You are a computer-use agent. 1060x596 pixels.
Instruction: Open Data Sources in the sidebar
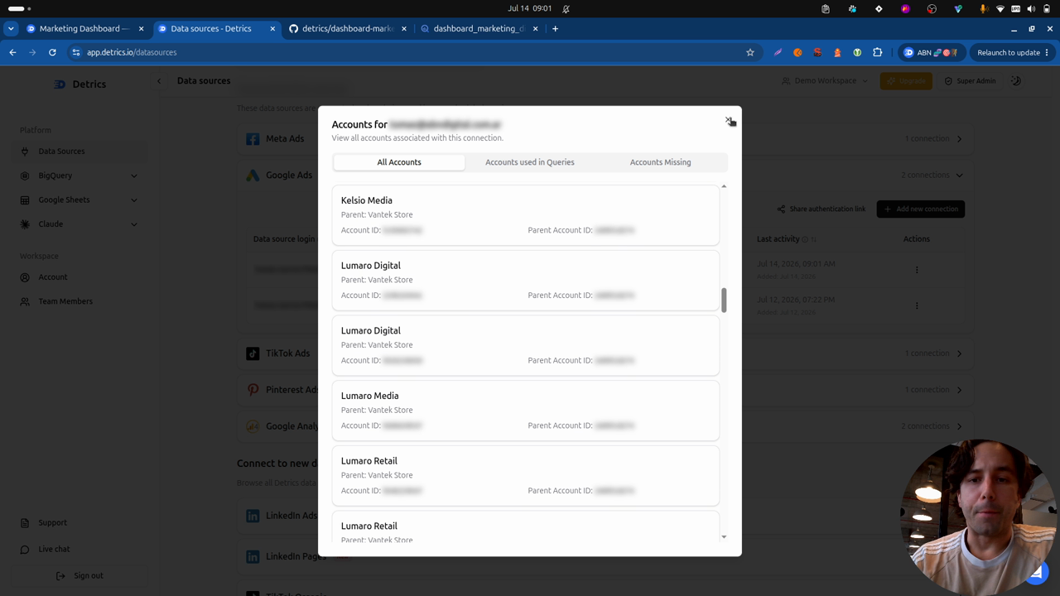click(80, 151)
